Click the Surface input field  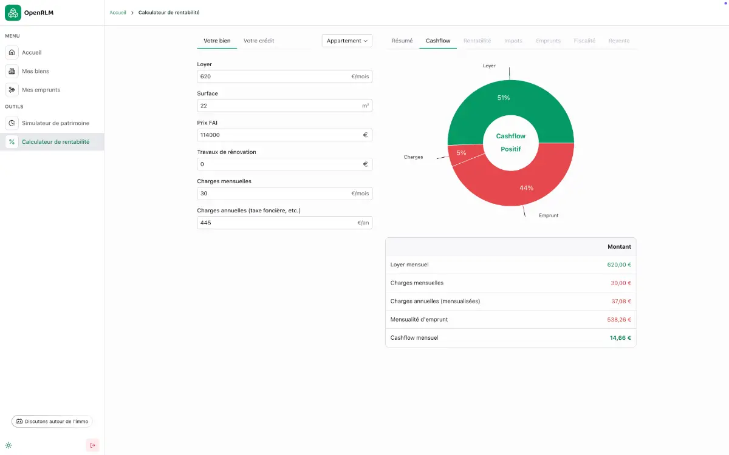click(273, 106)
